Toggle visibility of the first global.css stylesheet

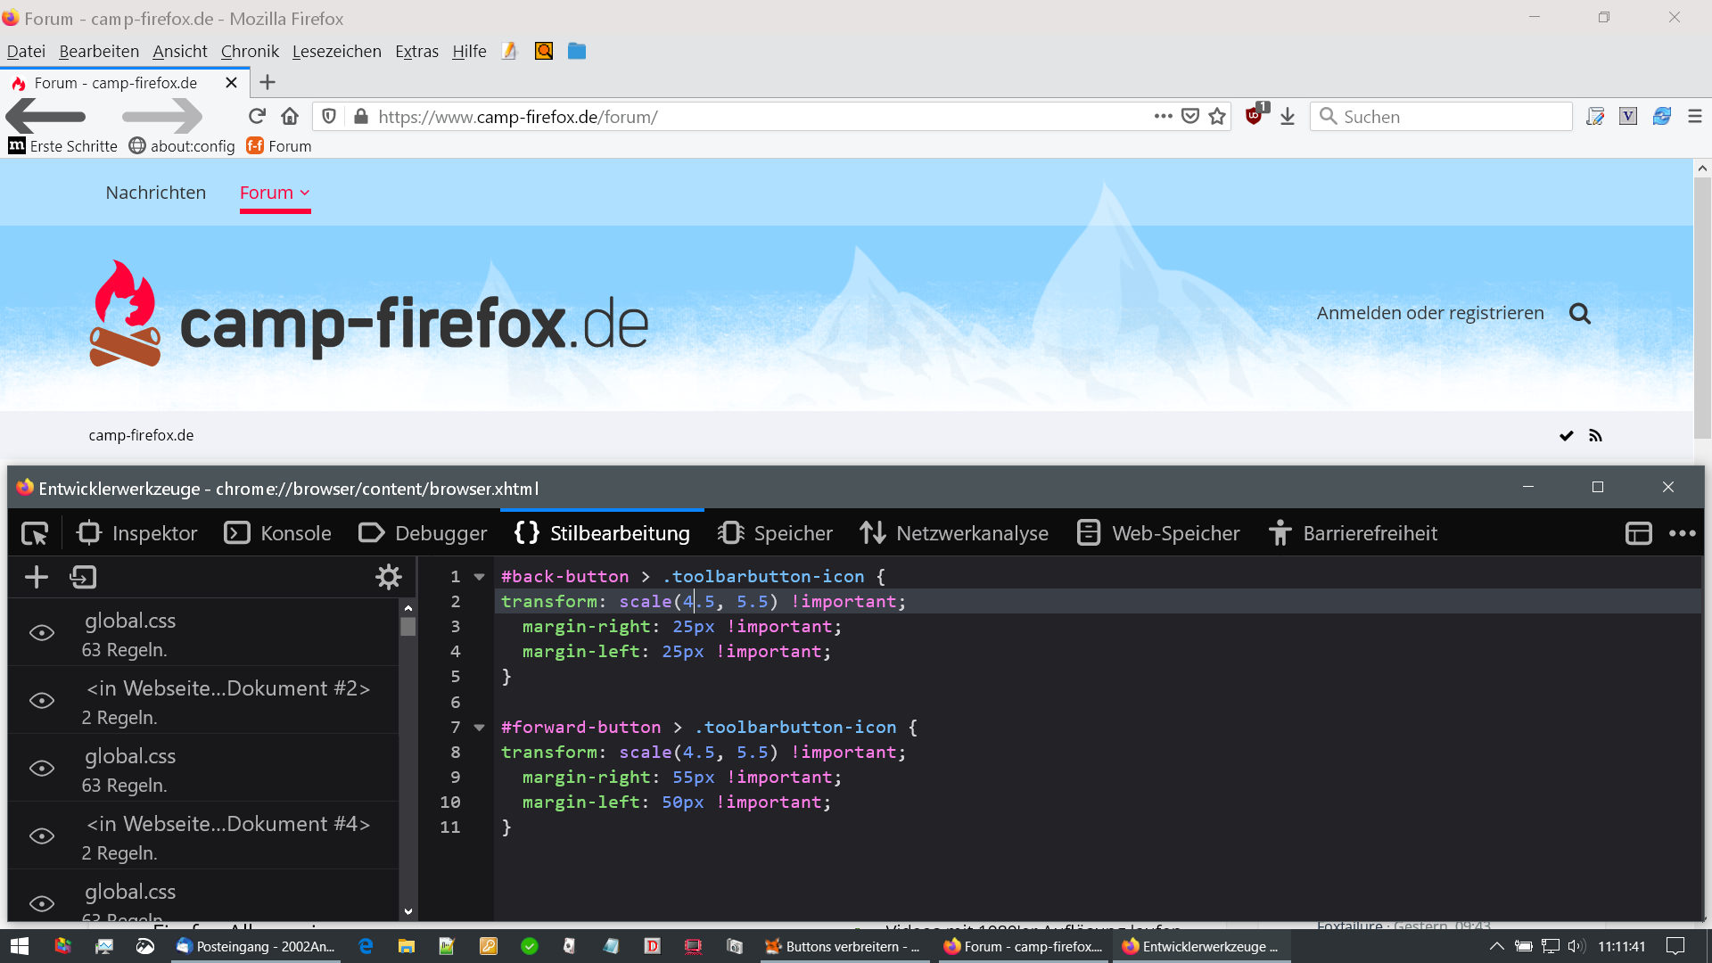click(42, 633)
